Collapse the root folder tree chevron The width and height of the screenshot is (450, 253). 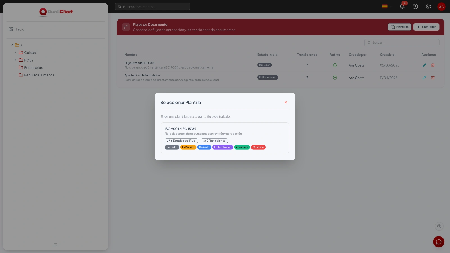tap(12, 45)
